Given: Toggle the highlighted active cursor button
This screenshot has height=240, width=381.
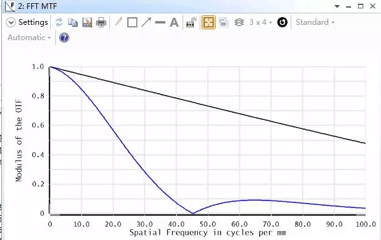Looking at the screenshot, I should click(x=209, y=22).
